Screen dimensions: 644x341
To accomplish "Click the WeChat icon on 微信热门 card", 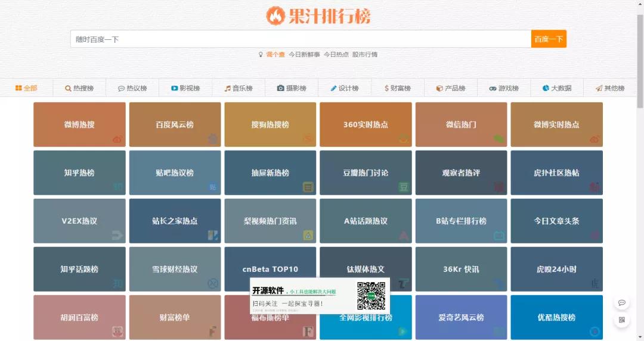I will click(499, 139).
